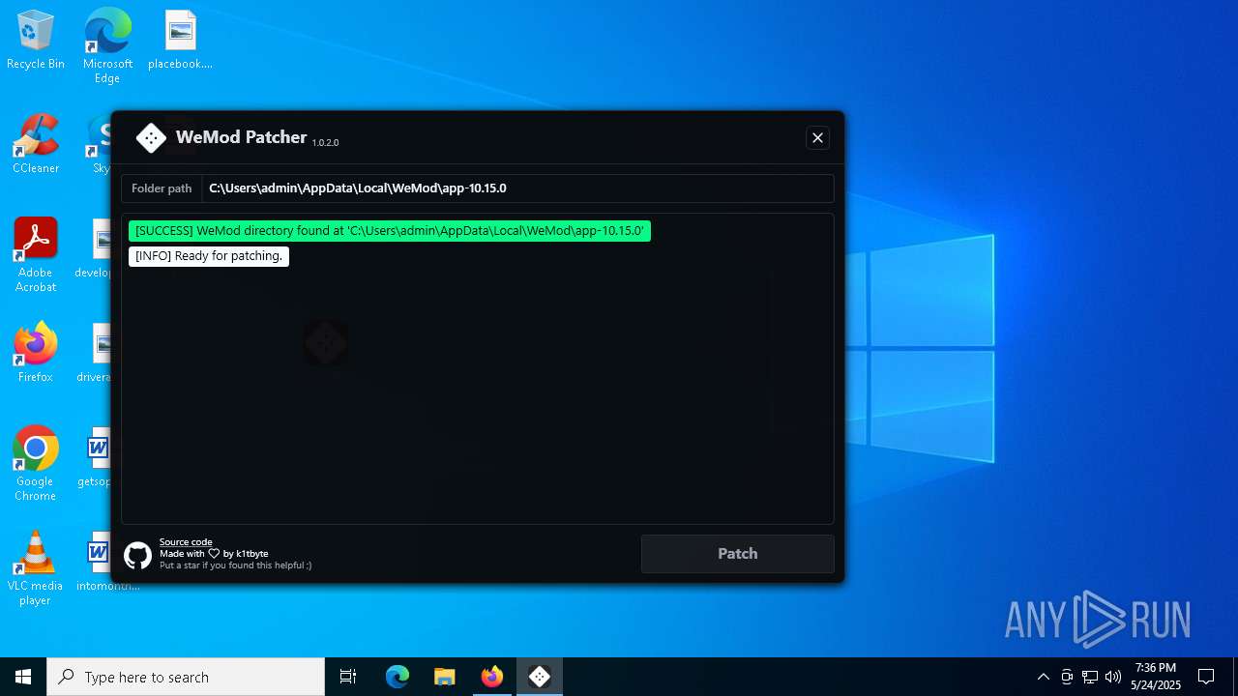This screenshot has height=696, width=1238.
Task: Click the WeMod Patcher logo icon
Action: click(x=151, y=138)
